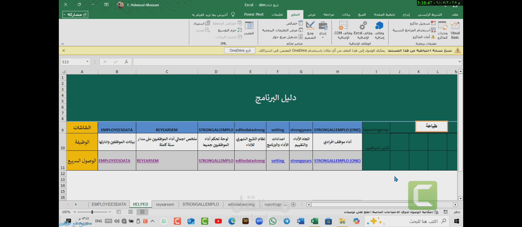
Task: Switch to the reyearsem sheet tab
Action: 165,204
